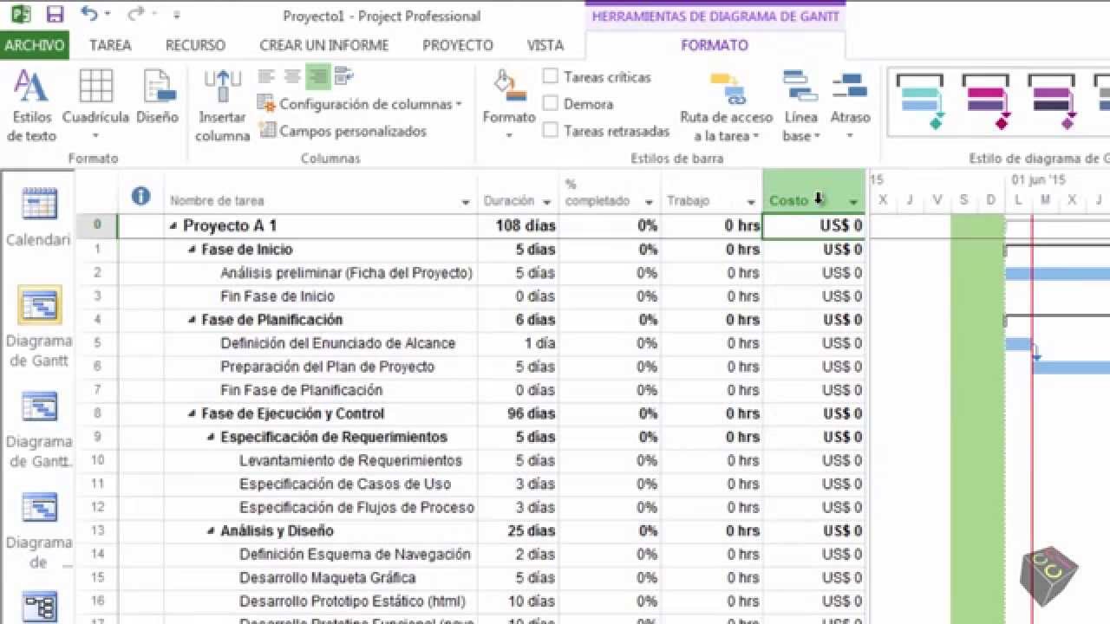Select the magenta Gantt chart style
1110x624 pixels.
[x=986, y=101]
